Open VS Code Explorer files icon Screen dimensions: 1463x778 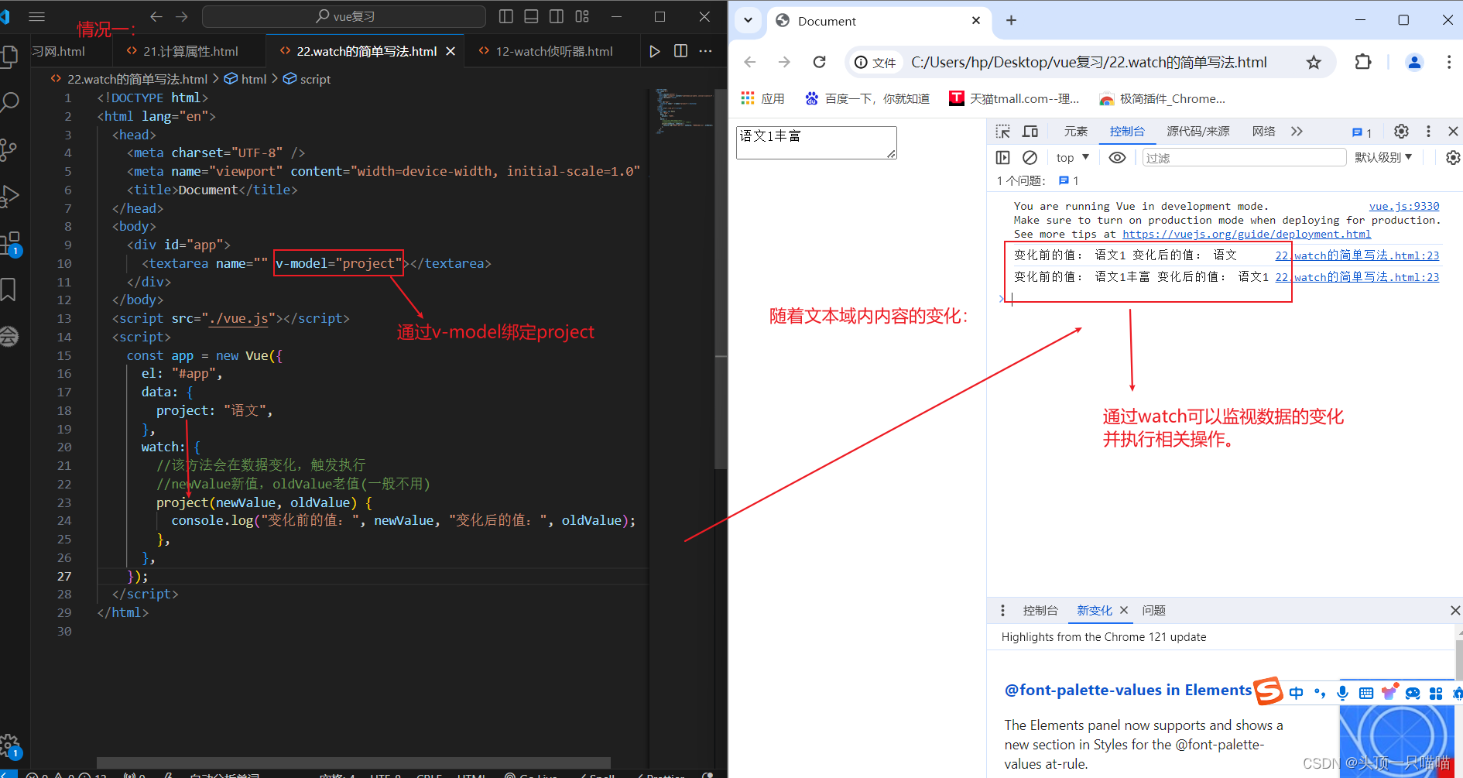pyautogui.click(x=9, y=57)
